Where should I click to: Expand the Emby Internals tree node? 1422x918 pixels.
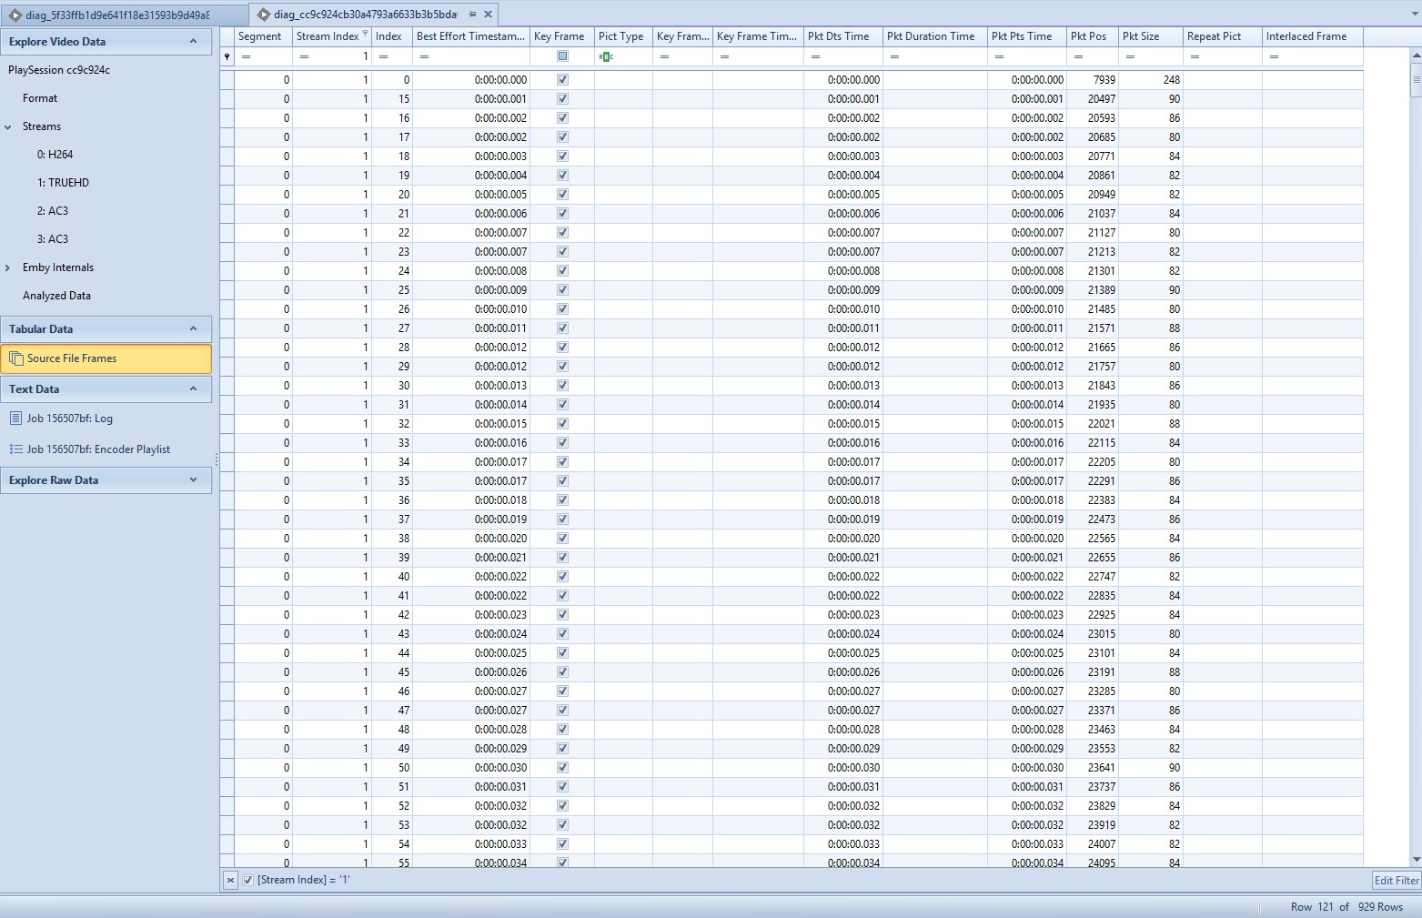pos(8,267)
